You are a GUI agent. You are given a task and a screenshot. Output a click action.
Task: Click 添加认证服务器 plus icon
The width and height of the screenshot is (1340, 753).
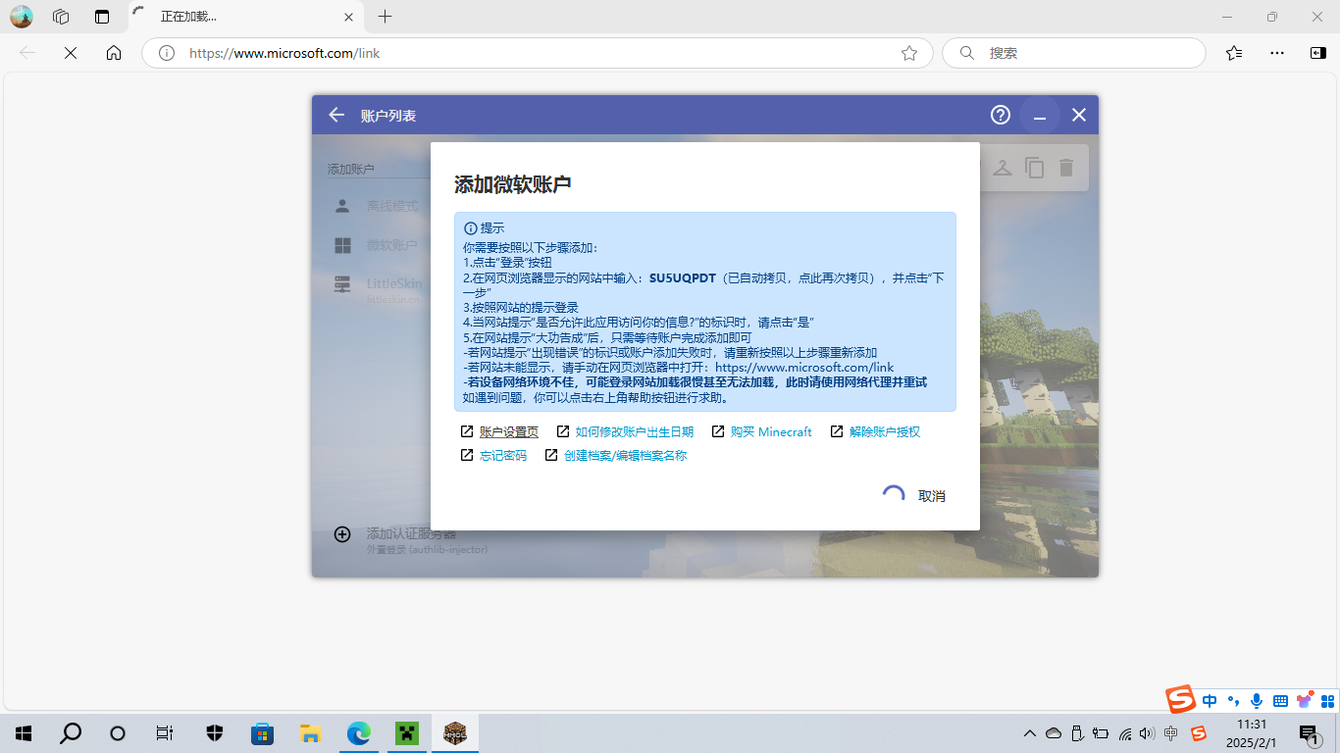(342, 534)
